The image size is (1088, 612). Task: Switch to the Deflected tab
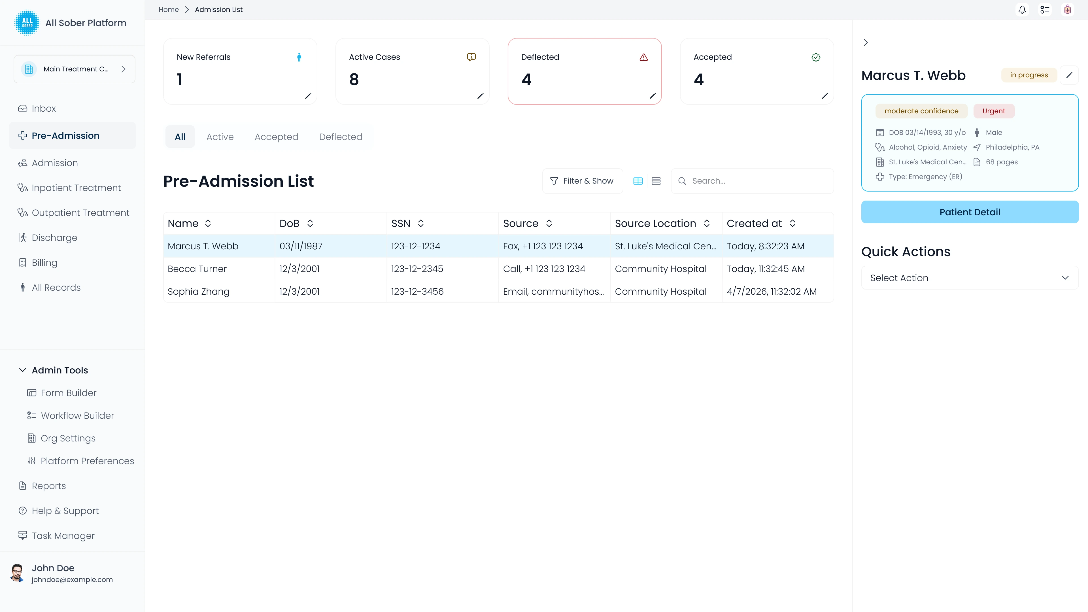coord(340,137)
